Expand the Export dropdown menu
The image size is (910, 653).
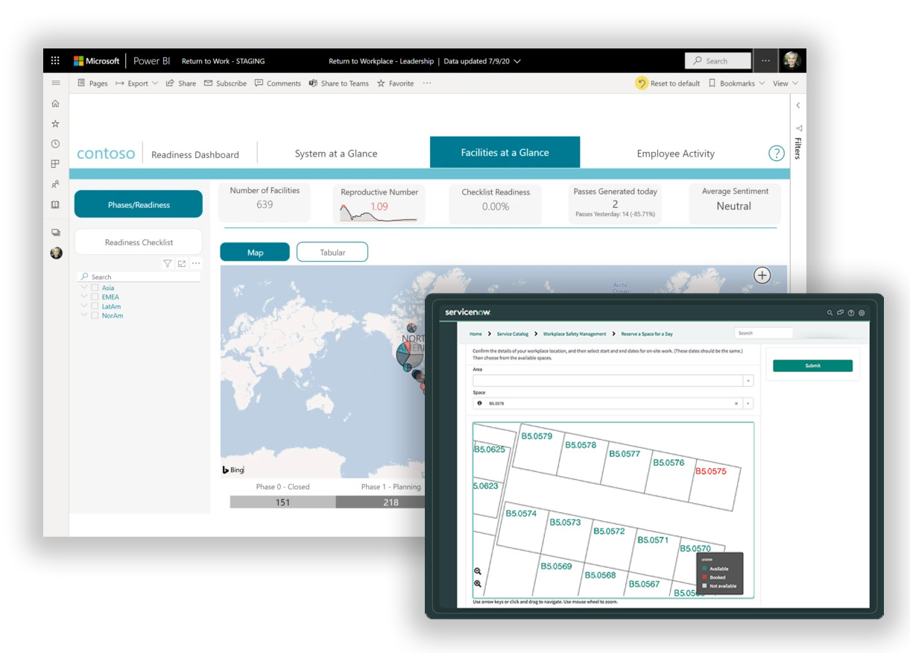137,83
